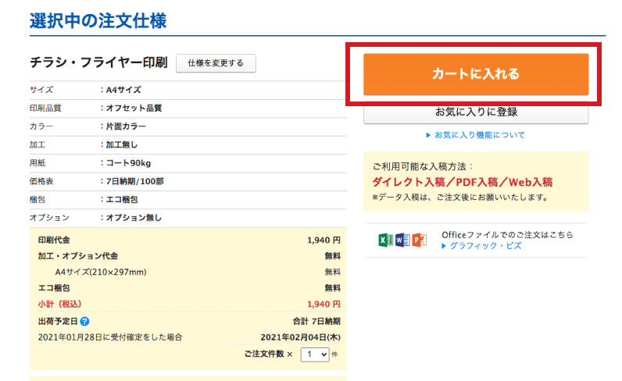Image resolution: width=622 pixels, height=381 pixels.
Task: Click the 2021年02月04日(木) shipping date
Action: pos(301,337)
